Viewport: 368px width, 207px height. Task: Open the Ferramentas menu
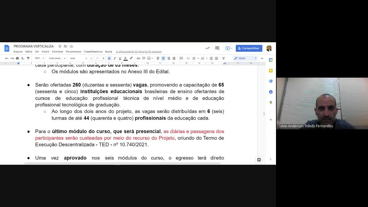73,52
